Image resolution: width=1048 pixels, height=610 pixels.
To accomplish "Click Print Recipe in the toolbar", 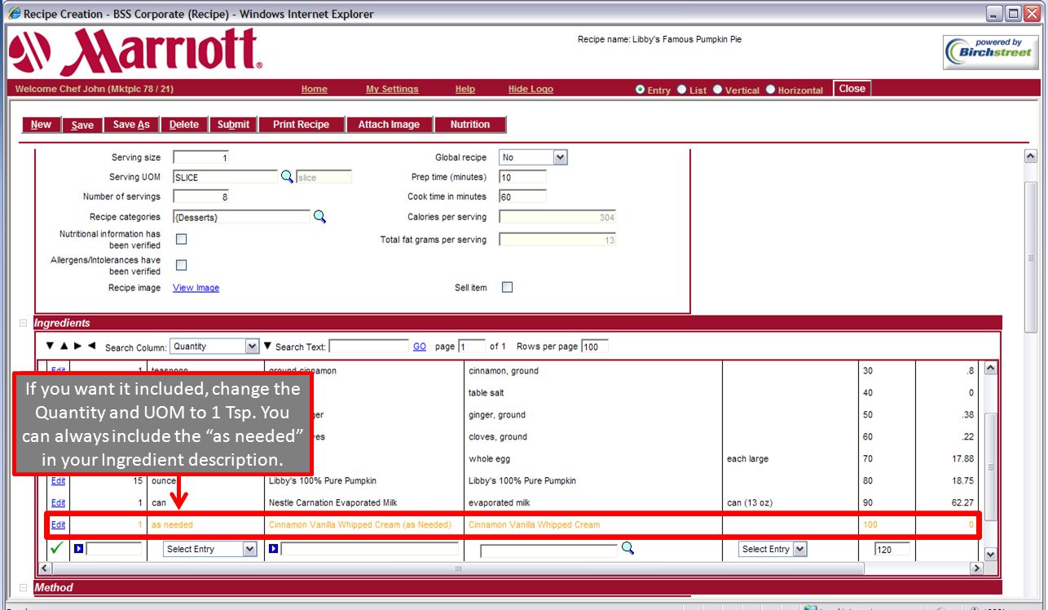I will click(301, 125).
